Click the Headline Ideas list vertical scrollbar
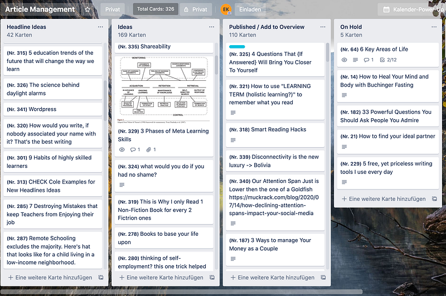The image size is (446, 296). tap(105, 101)
